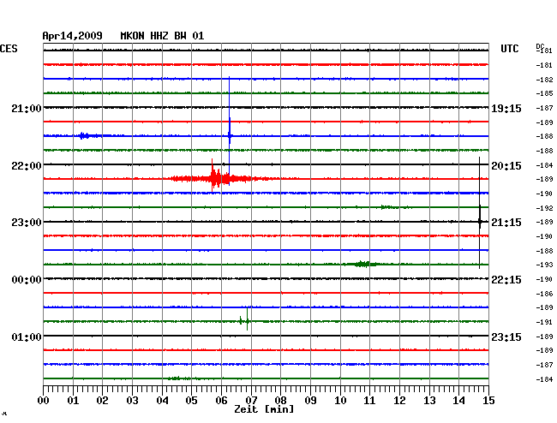Click the 22:00 time label
The width and height of the screenshot is (557, 423).
click(27, 166)
